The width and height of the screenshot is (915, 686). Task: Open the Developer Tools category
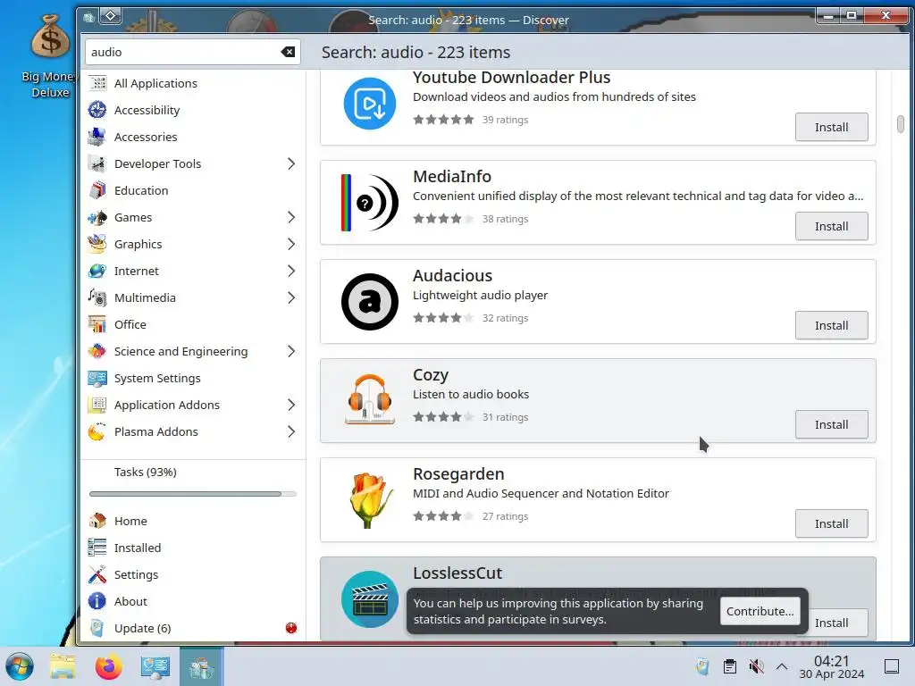tap(193, 164)
